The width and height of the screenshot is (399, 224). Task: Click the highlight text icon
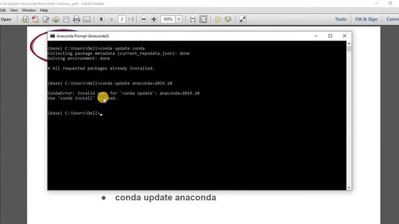(x=228, y=19)
